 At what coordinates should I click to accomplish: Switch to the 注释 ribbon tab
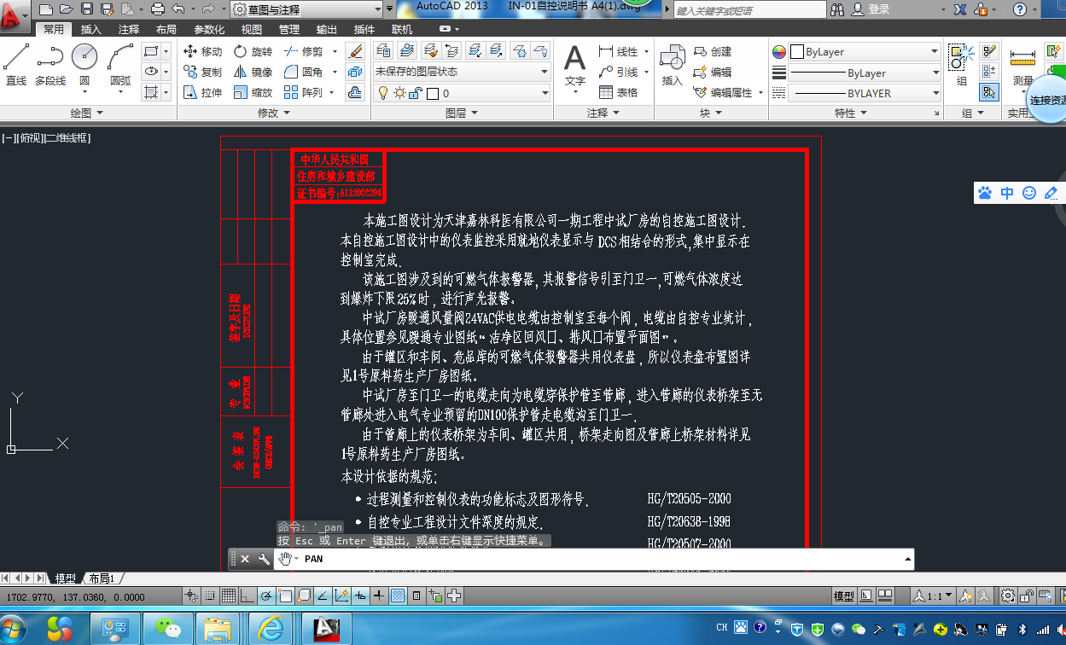(129, 29)
